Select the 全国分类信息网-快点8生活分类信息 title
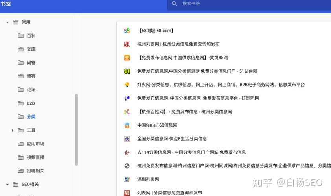 [x=172, y=139]
